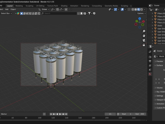Screen dimensions: 165x124
Task: Open the viewport Options dropdown
Action: [141, 13]
